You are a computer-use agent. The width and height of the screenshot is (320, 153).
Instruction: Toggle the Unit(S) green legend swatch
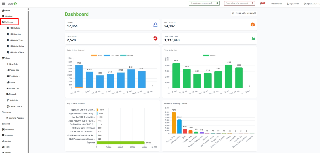[206, 55]
